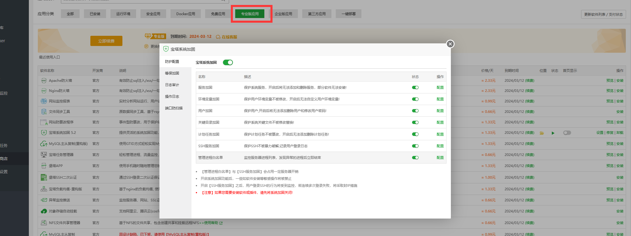The image size is (631, 236).
Task: Select the 全部 category tab
Action: (70, 14)
